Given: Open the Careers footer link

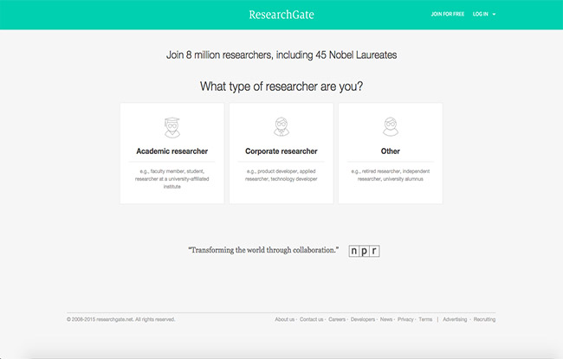Looking at the screenshot, I should pos(337,319).
